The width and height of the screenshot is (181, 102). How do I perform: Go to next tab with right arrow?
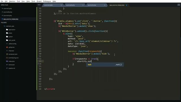pos(40,5)
